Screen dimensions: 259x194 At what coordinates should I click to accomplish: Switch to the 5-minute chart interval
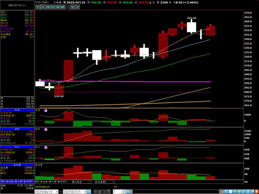click(43, 7)
